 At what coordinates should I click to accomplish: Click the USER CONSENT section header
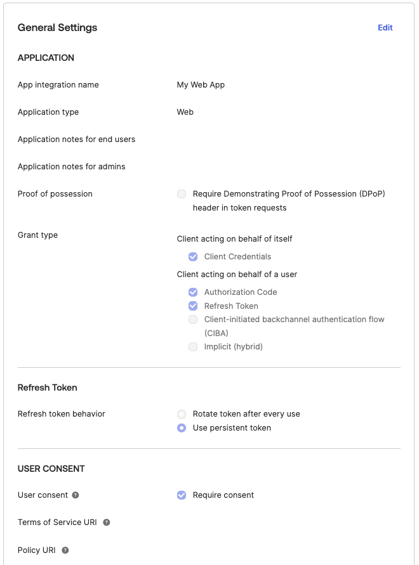coord(51,469)
